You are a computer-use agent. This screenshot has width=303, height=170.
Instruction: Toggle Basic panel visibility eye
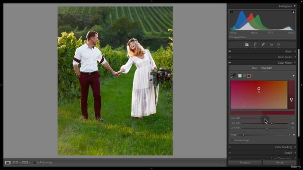pos(230,51)
